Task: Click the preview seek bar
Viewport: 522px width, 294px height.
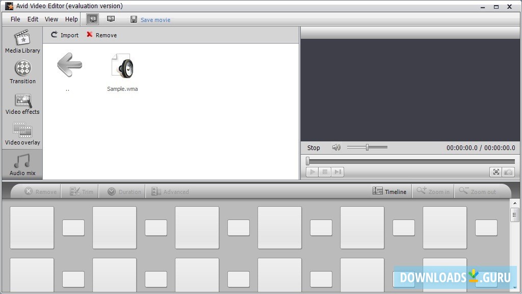Action: [410, 161]
